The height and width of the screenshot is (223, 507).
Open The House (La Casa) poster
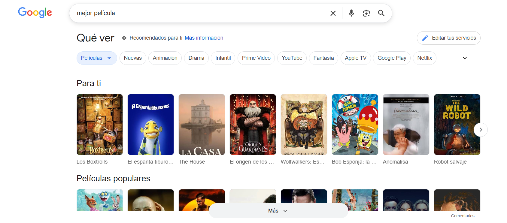click(202, 125)
